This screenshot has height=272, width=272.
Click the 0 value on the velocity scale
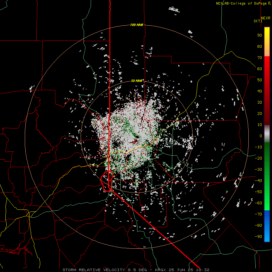[x=261, y=136]
